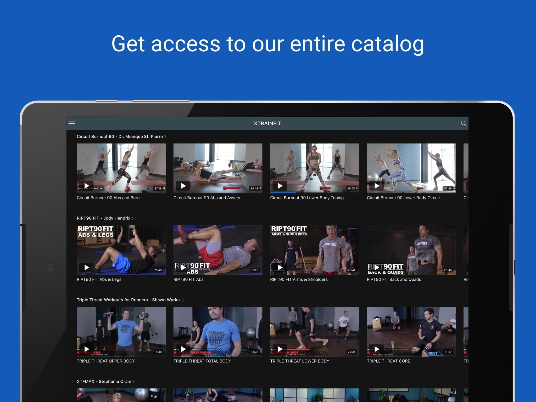
Task: Play Circuit Burnout 90 Abs and Burn
Action: (86, 186)
